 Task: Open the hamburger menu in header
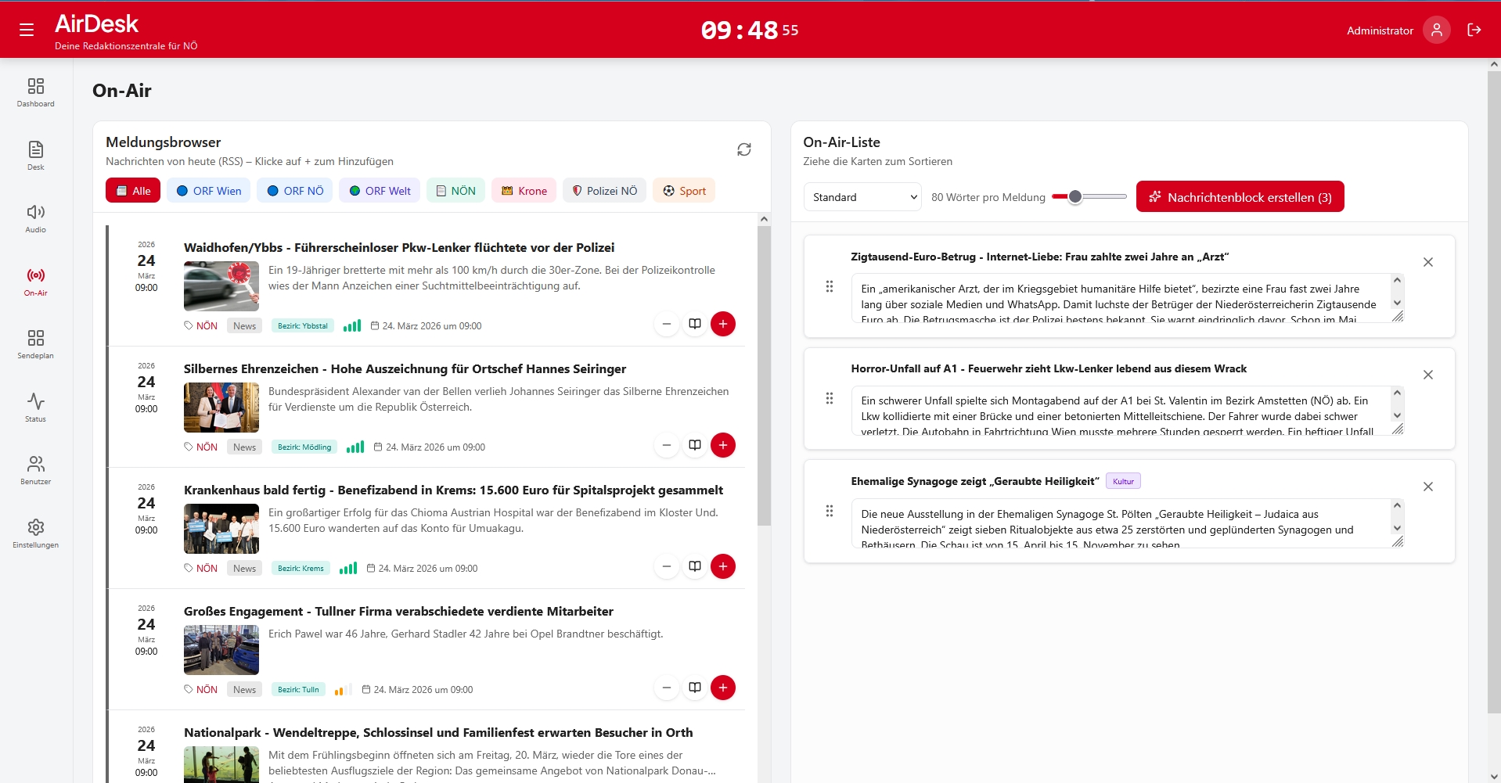(x=27, y=30)
